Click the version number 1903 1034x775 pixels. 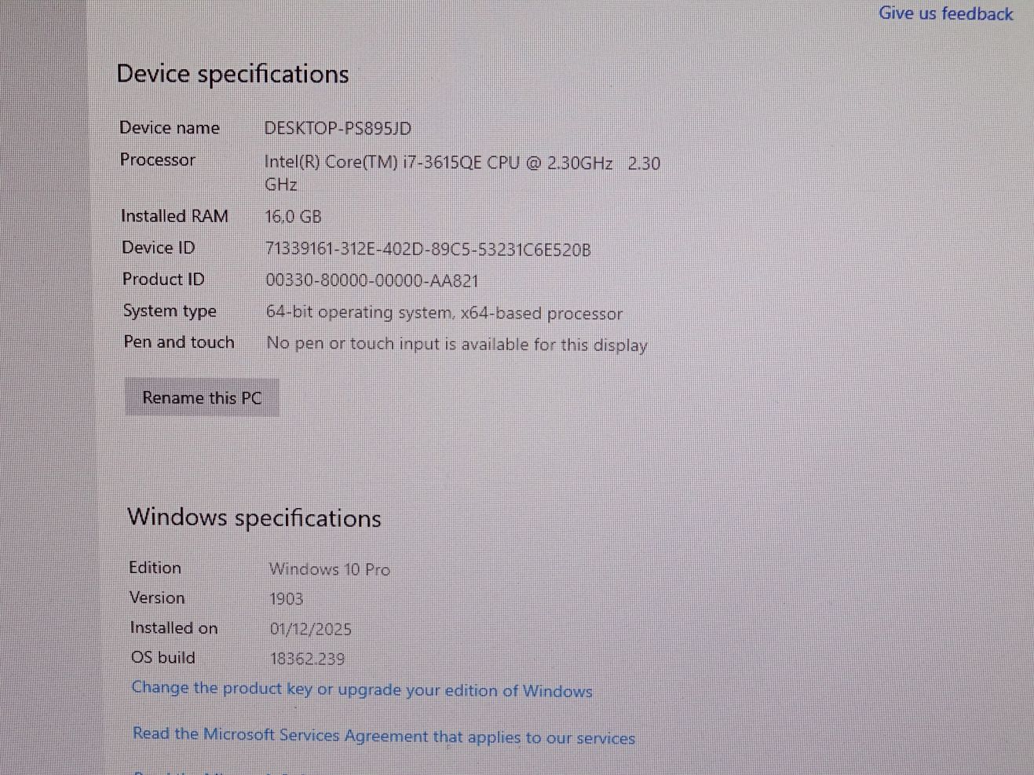286,599
